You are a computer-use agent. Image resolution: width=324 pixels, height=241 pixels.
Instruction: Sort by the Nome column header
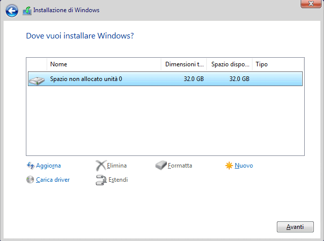pyautogui.click(x=104, y=64)
